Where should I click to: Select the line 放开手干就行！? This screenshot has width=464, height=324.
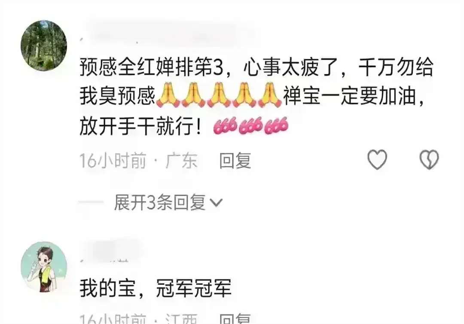click(x=141, y=126)
